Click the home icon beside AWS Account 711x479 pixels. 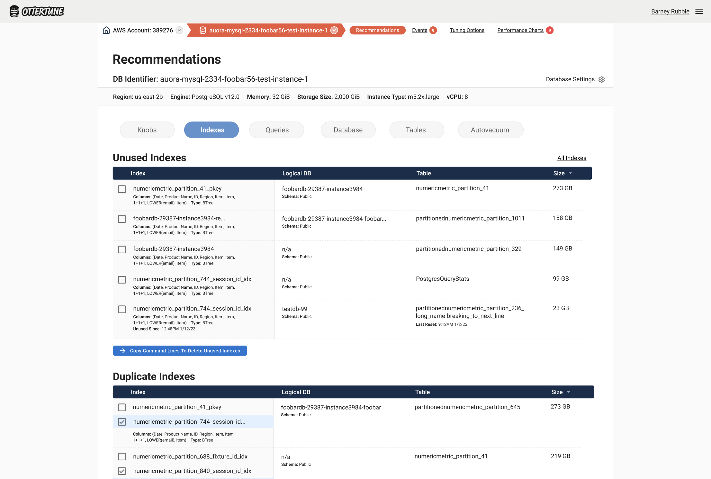click(x=106, y=30)
